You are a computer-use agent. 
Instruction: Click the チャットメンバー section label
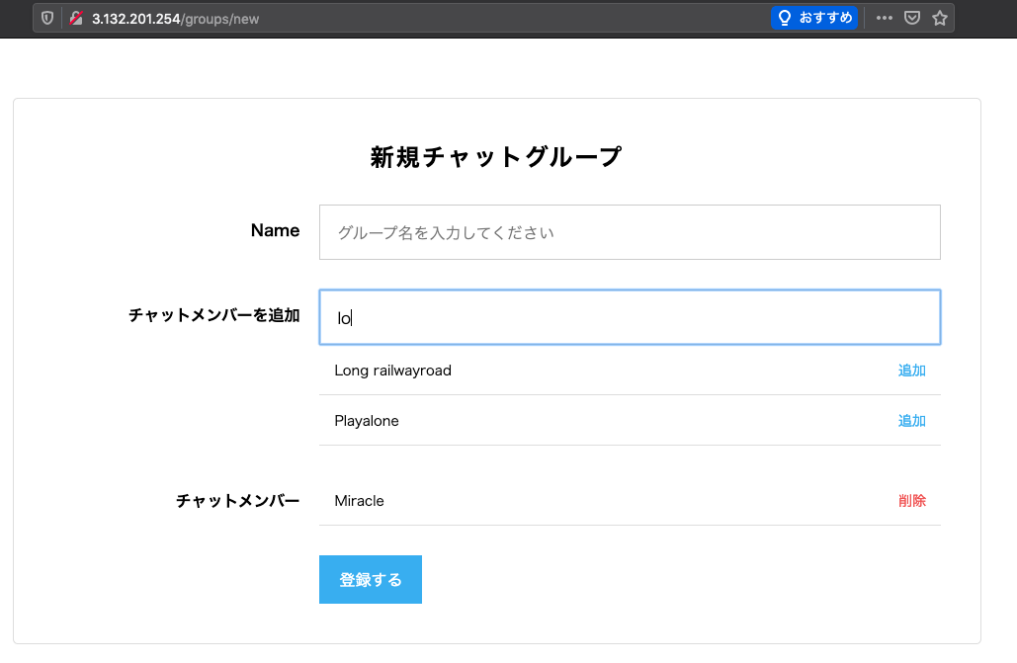tap(237, 501)
